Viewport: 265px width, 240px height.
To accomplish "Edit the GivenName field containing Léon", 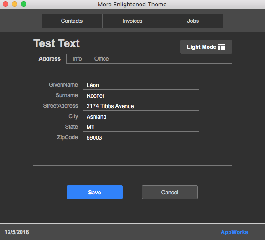I will point(141,85).
